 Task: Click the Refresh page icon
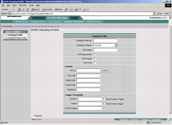[23, 10]
